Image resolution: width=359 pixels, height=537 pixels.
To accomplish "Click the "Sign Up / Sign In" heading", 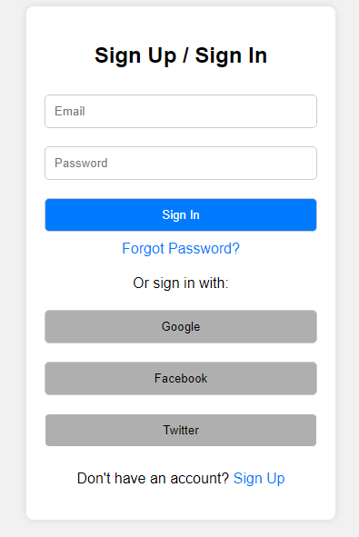I will tap(181, 55).
